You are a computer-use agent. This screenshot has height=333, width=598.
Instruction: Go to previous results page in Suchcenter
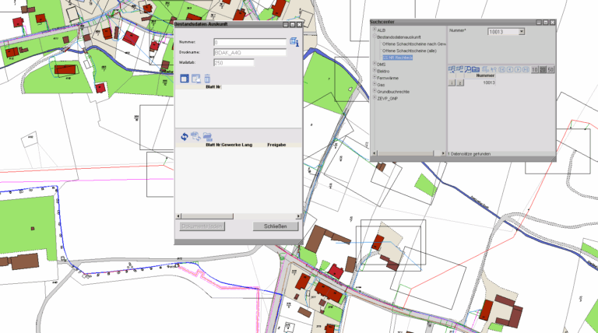tap(510, 69)
